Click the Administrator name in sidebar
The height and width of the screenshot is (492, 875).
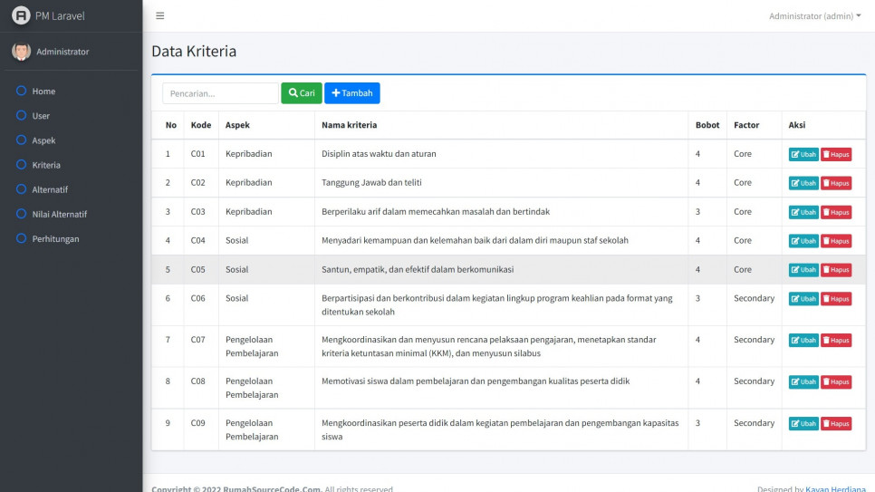click(62, 52)
